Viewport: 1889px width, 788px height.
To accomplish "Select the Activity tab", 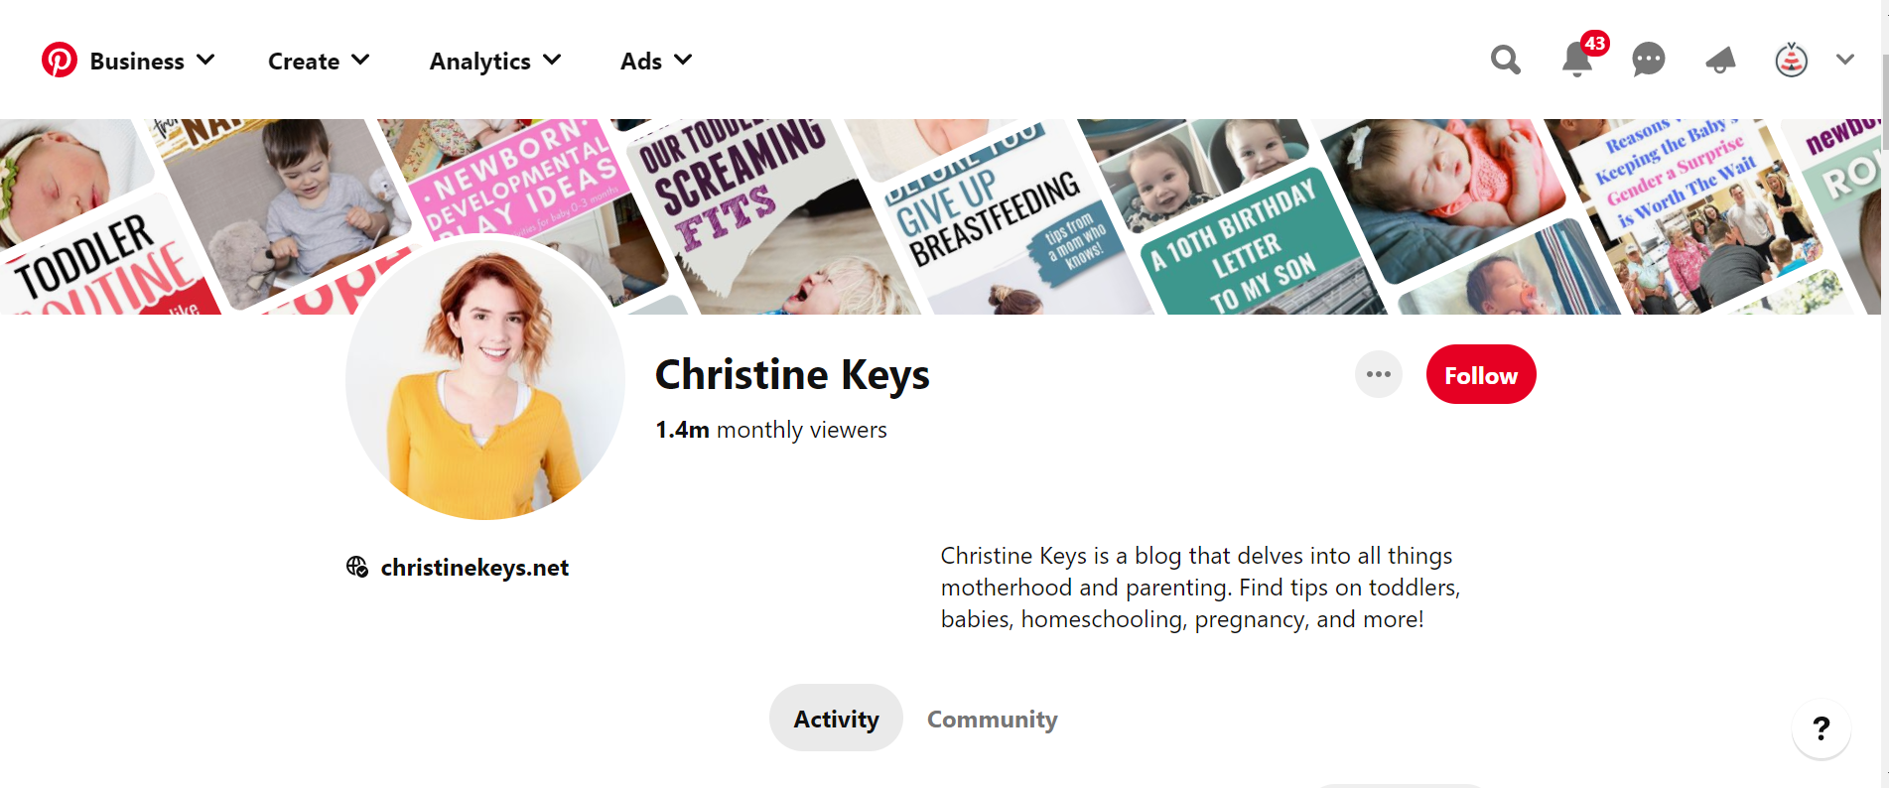I will coord(836,719).
